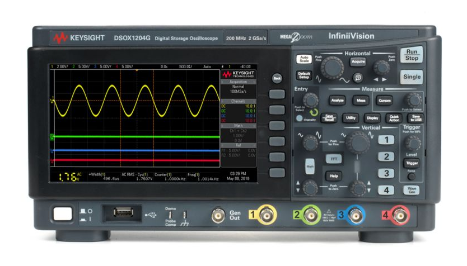Click the red channel 4 BNC input
Image resolution: width=467 pixels, height=266 pixels.
pos(400,215)
